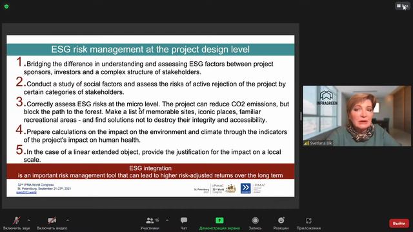Expand arrow next to participants button
Image resolution: width=413 pixels, height=232 pixels.
pyautogui.click(x=167, y=220)
